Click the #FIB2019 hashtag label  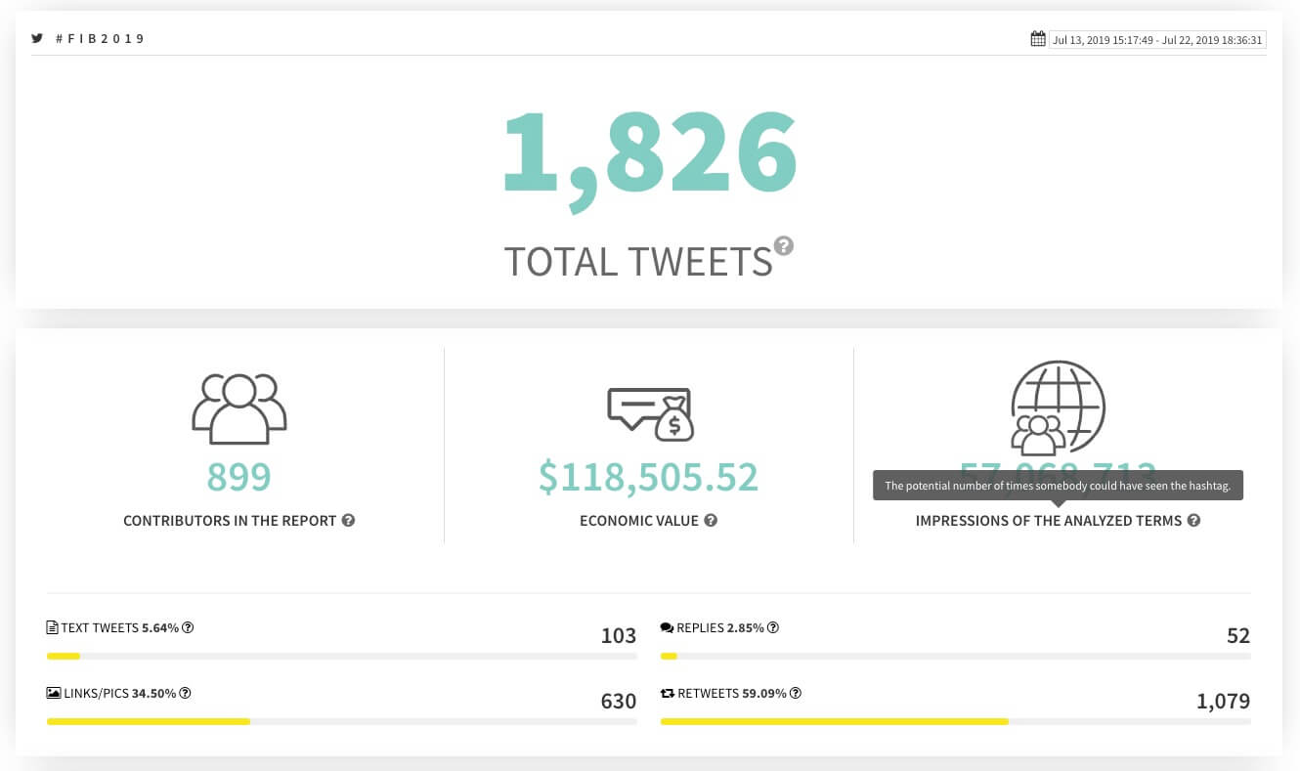click(99, 38)
